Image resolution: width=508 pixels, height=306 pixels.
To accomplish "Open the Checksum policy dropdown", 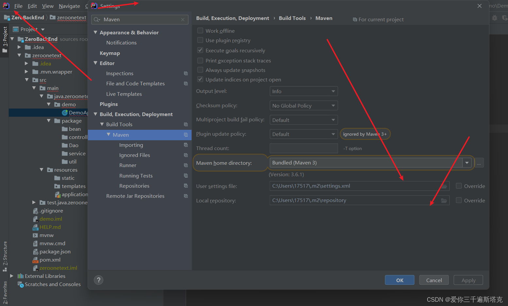I will [304, 106].
